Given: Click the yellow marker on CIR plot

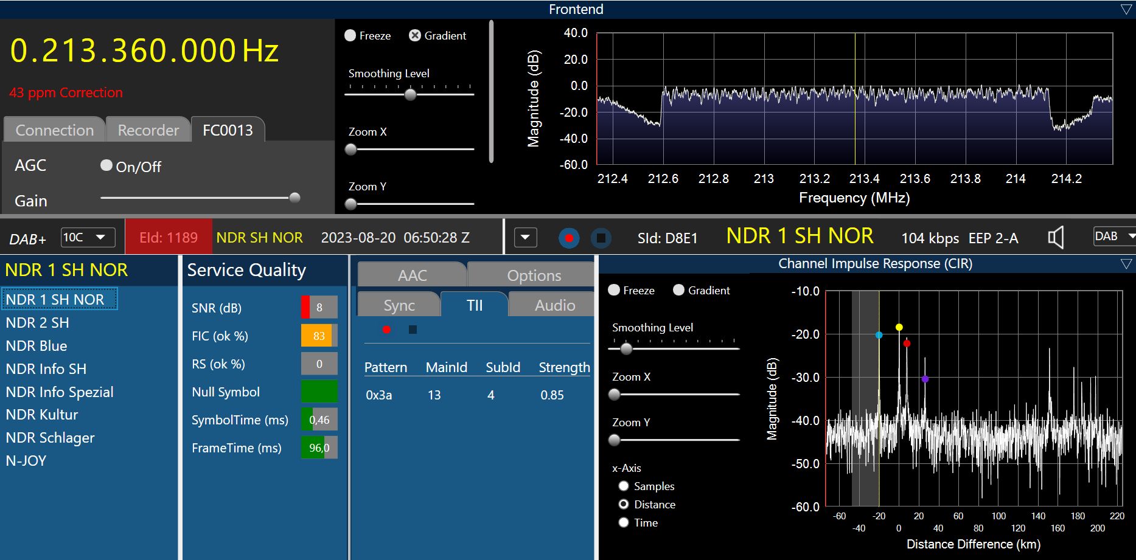Looking at the screenshot, I should coord(899,327).
